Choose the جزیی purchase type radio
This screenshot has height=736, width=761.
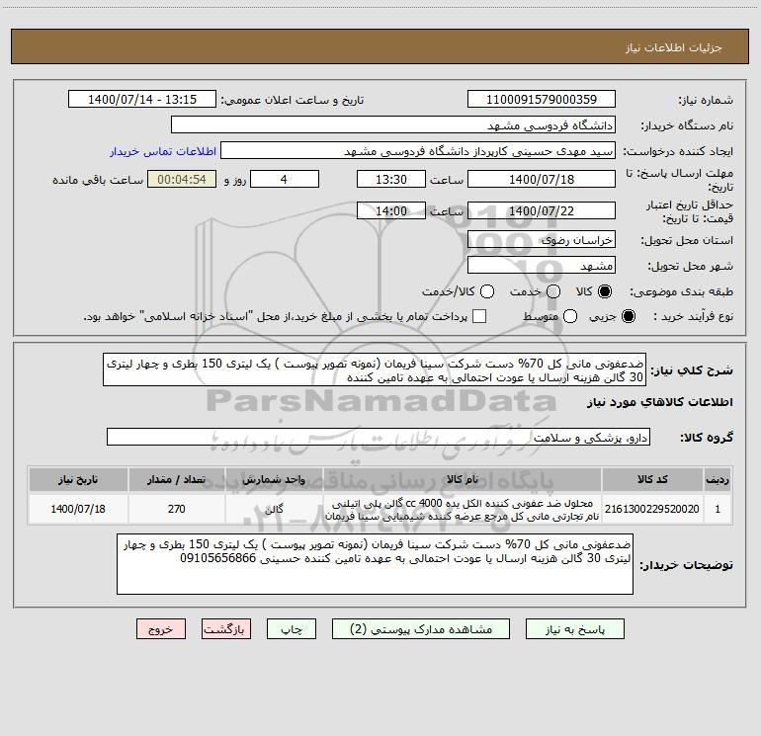pyautogui.click(x=628, y=316)
